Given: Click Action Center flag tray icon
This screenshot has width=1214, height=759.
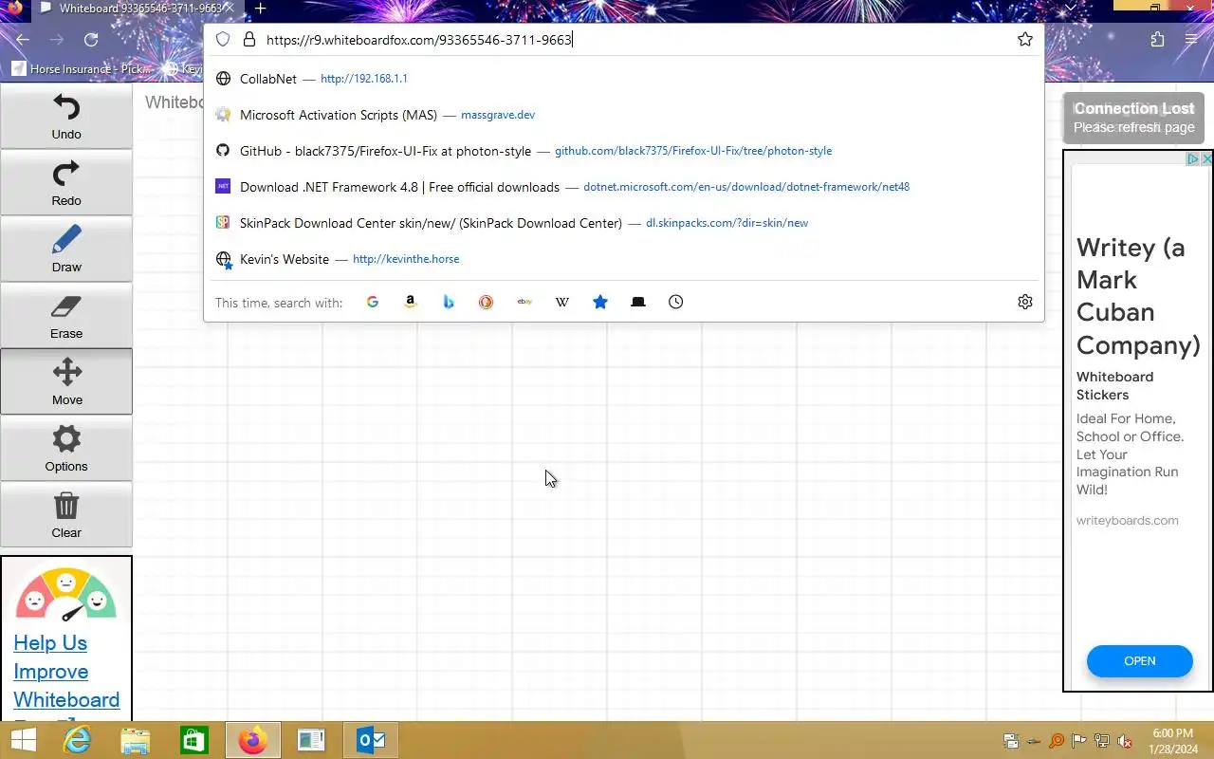Looking at the screenshot, I should 1079,741.
